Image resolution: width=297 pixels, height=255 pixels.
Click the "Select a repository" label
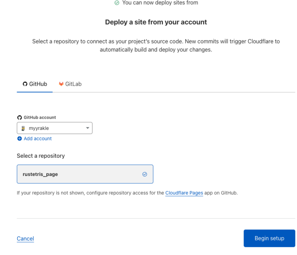point(41,156)
